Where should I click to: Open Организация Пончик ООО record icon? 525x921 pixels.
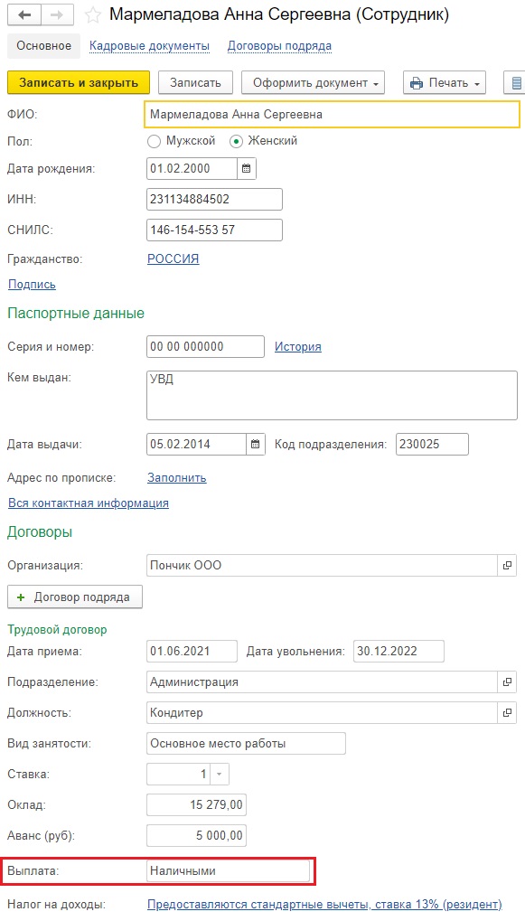point(508,566)
